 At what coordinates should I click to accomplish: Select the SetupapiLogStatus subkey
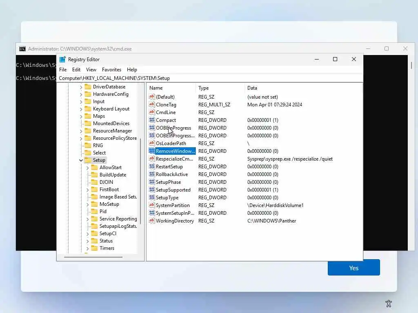coord(118,226)
